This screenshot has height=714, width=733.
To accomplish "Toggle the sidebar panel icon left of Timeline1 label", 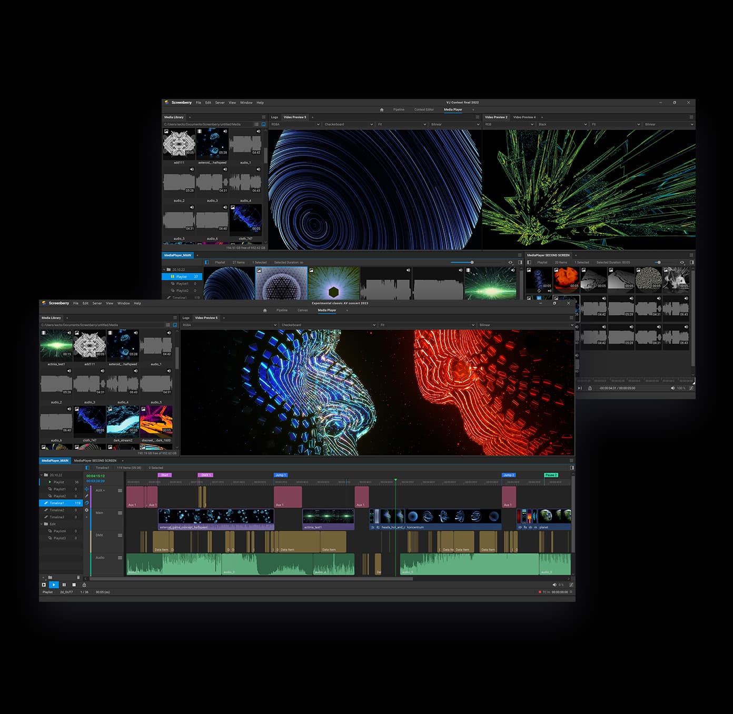I will click(x=87, y=468).
